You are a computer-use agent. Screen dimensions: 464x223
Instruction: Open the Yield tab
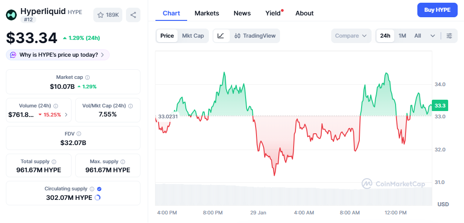[x=273, y=13]
